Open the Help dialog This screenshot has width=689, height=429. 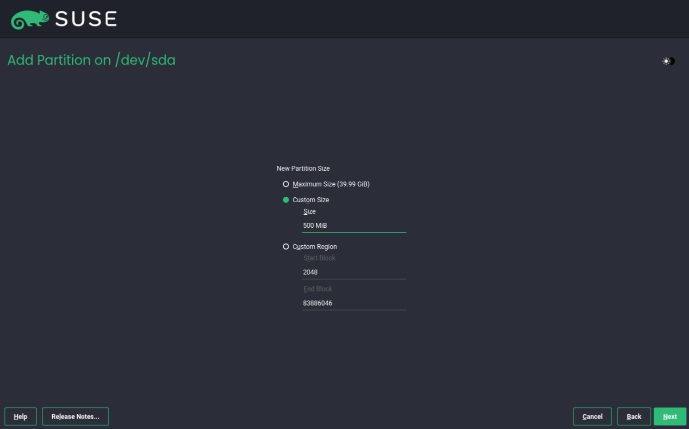click(20, 417)
